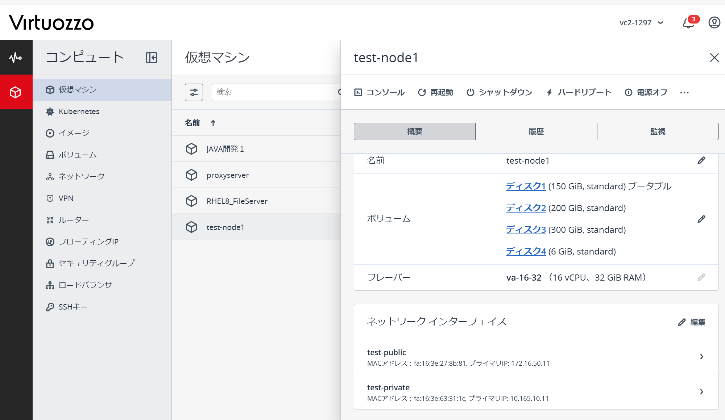Click ハードリブート in the toolbar

click(579, 92)
